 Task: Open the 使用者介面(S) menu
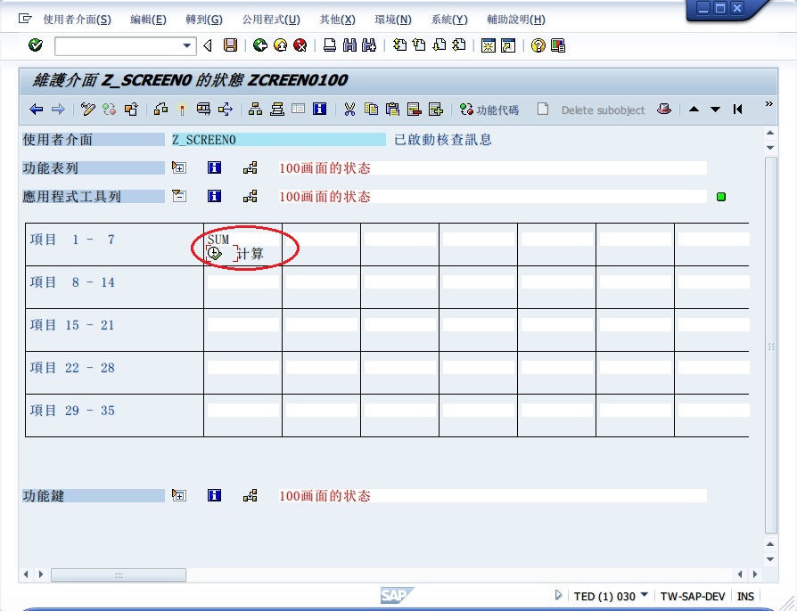pyautogui.click(x=78, y=20)
